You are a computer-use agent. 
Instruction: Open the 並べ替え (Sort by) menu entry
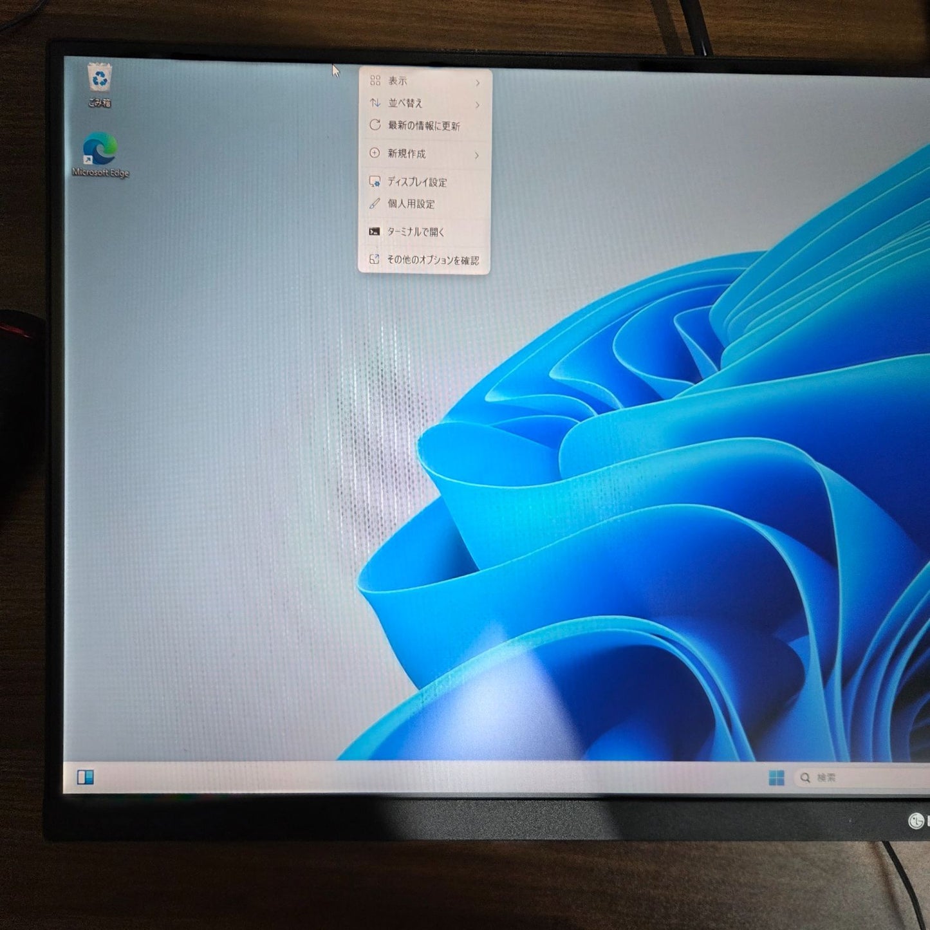(x=425, y=103)
